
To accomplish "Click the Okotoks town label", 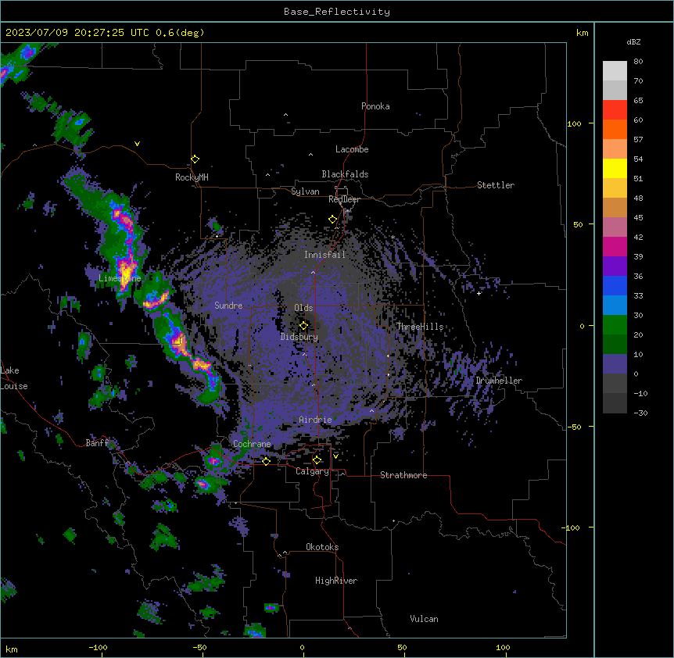I will tap(322, 547).
